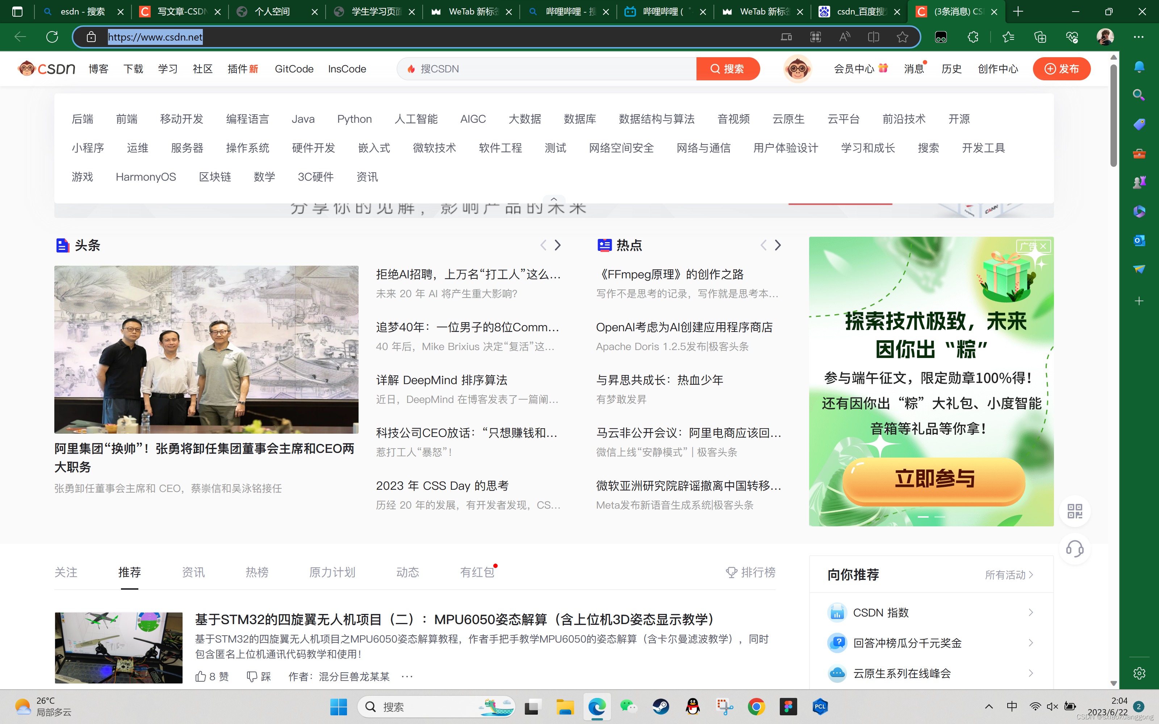Open split screen icon in address bar
Screen dimensions: 1159x724
pos(873,37)
